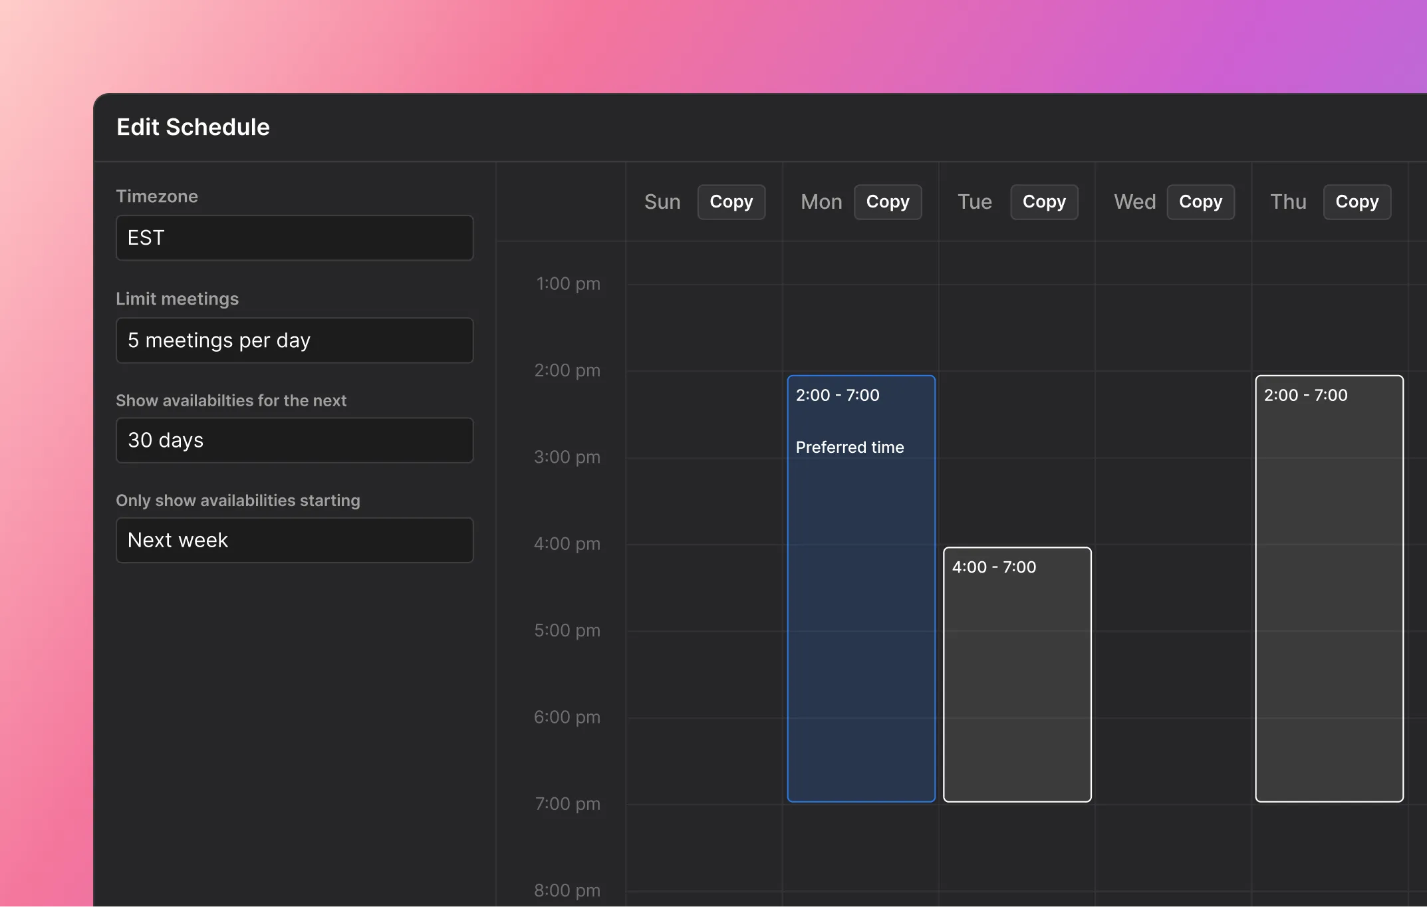Viewport: 1427px width, 907px height.
Task: Open the 5 meetings per day dropdown
Action: 295,340
